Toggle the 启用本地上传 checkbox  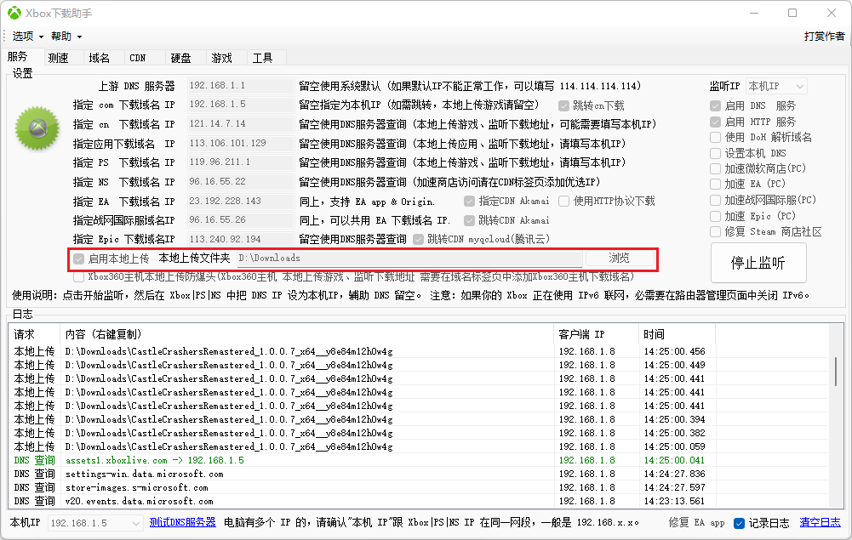point(112,259)
